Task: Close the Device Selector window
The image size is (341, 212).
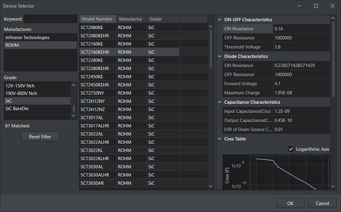Action: (x=333, y=6)
